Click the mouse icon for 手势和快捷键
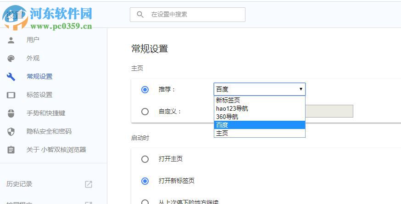 pos(11,113)
